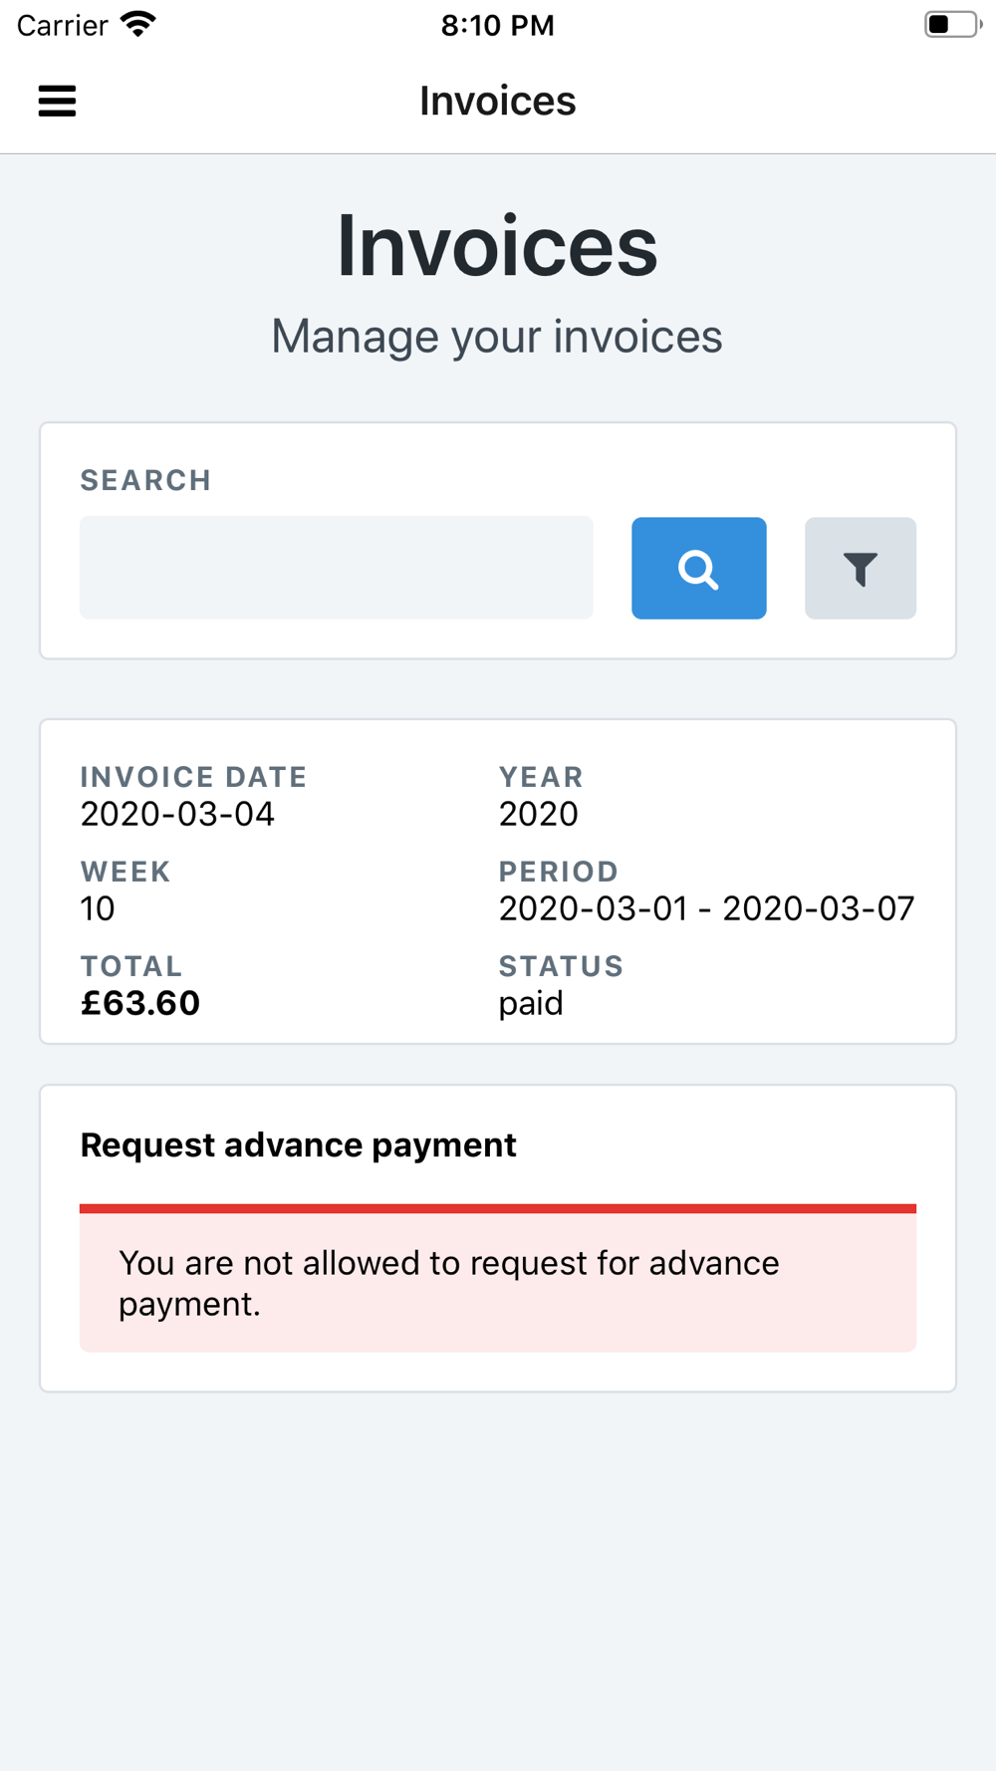Tap the Carrier label in status bar
This screenshot has height=1771, width=996.
point(62,25)
